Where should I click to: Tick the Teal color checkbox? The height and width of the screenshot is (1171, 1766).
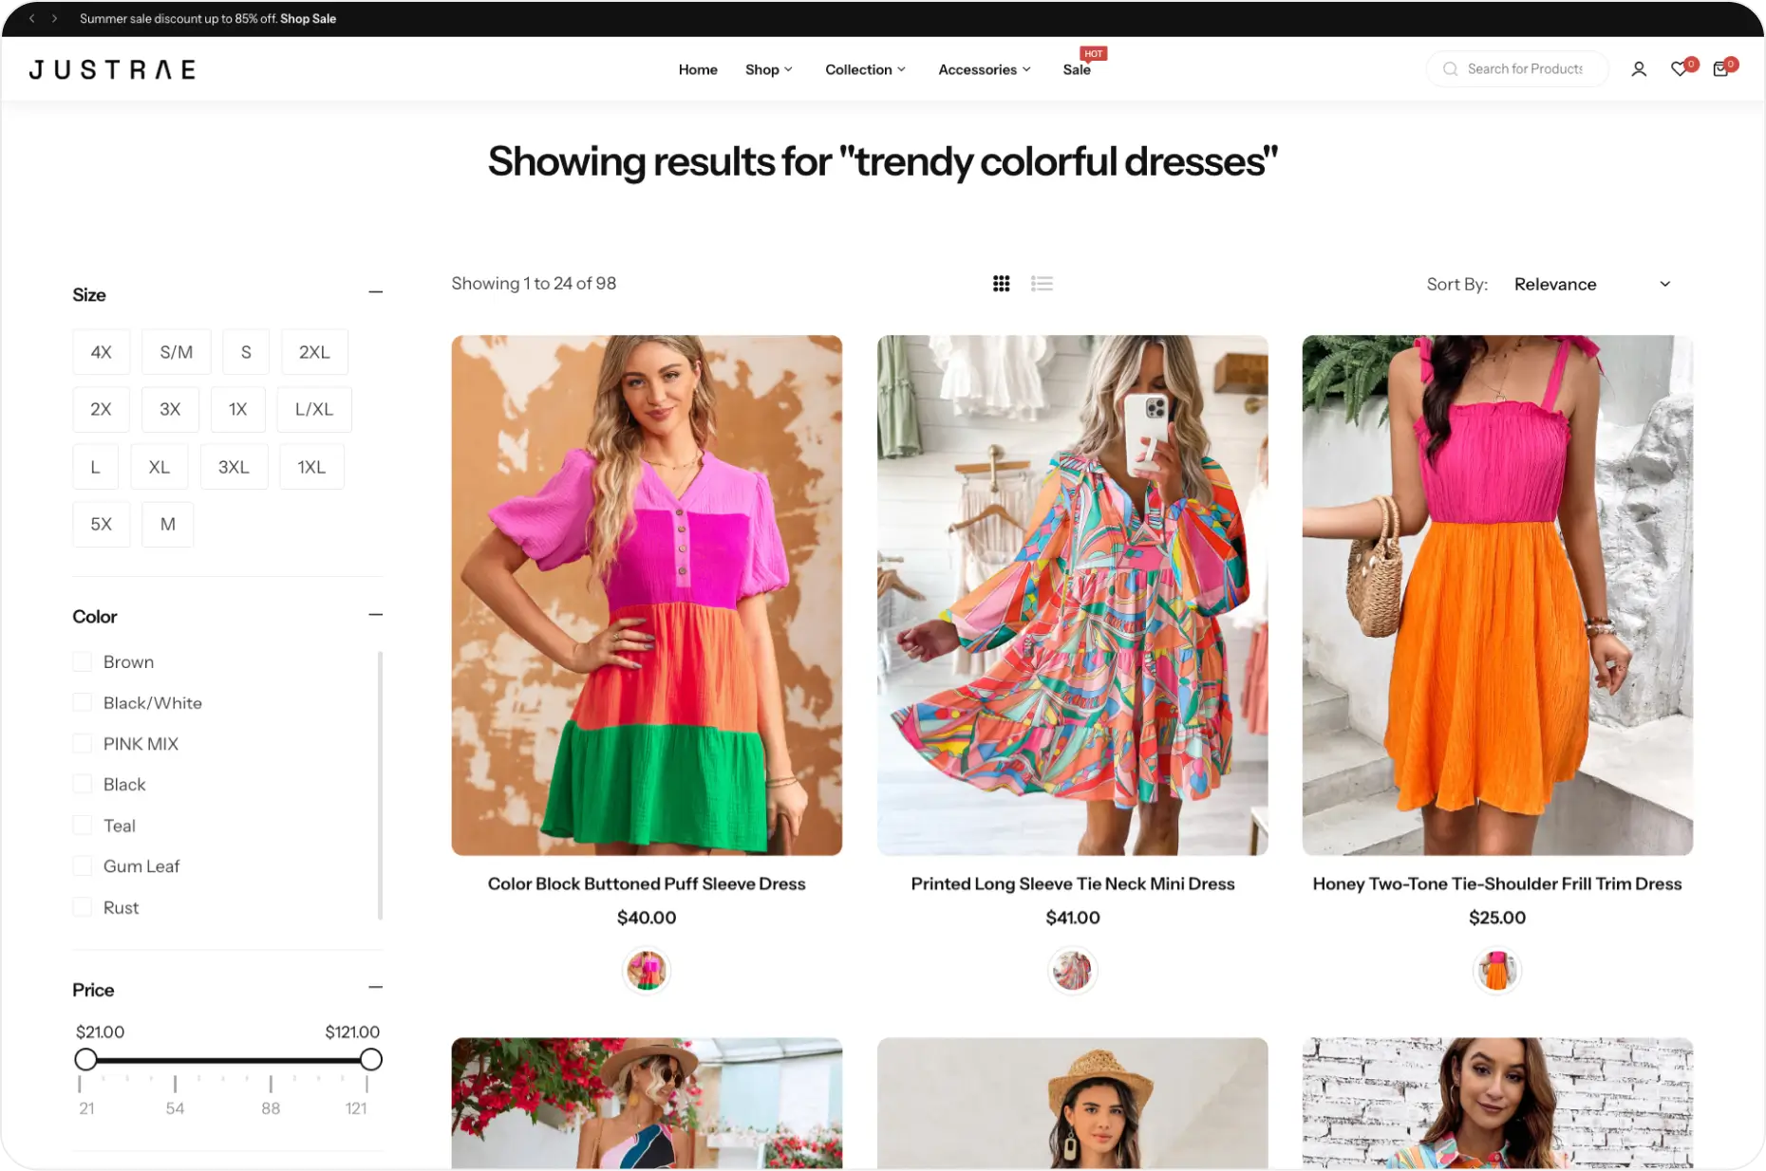click(83, 826)
